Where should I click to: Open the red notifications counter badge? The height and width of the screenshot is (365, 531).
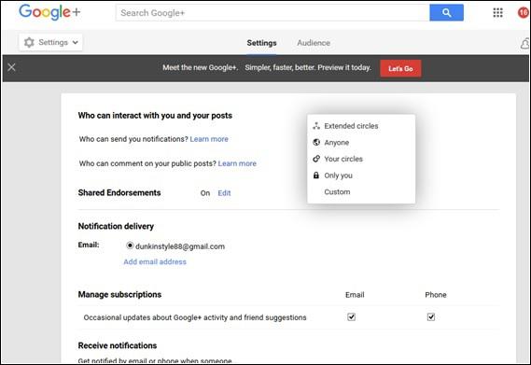[x=524, y=13]
